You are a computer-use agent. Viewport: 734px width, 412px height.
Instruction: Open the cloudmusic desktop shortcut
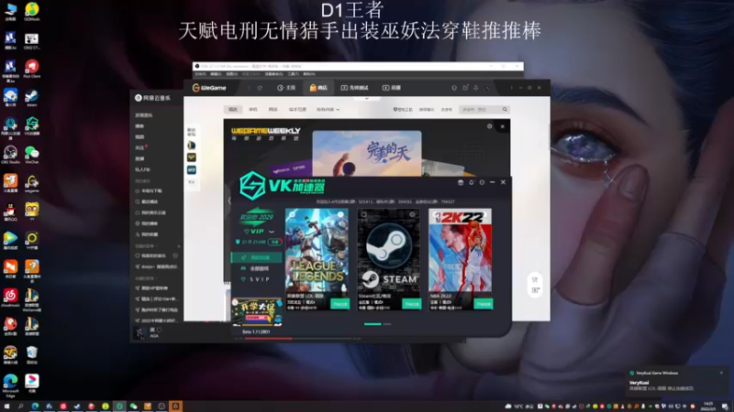coord(10,298)
